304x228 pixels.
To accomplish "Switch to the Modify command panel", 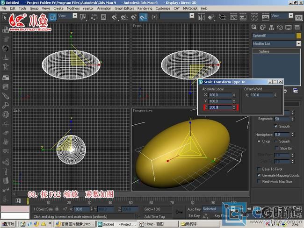I will click(x=263, y=27).
